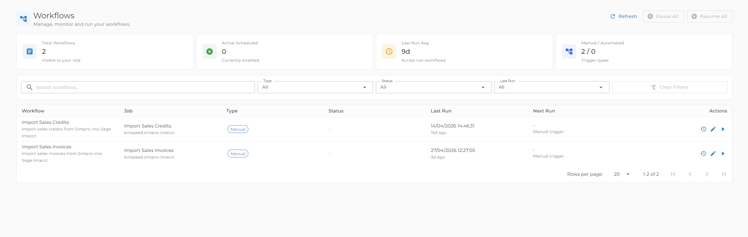This screenshot has height=237, width=748.
Task: Click the Manual / Automated card icon
Action: pos(569,52)
